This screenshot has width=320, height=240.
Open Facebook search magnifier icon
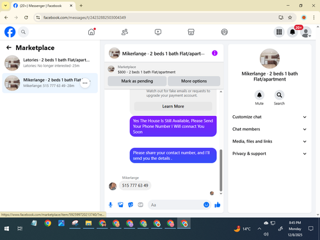(x=23, y=32)
